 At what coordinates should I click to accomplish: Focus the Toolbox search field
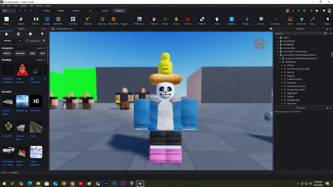[34, 41]
